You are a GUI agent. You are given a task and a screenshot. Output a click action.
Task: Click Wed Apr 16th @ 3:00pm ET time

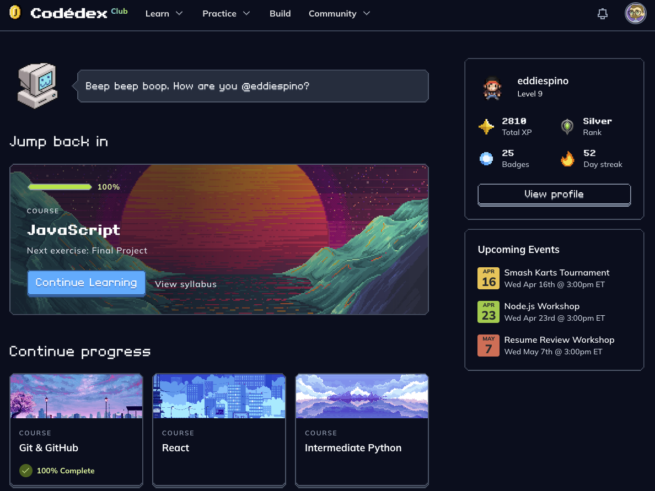(x=554, y=285)
